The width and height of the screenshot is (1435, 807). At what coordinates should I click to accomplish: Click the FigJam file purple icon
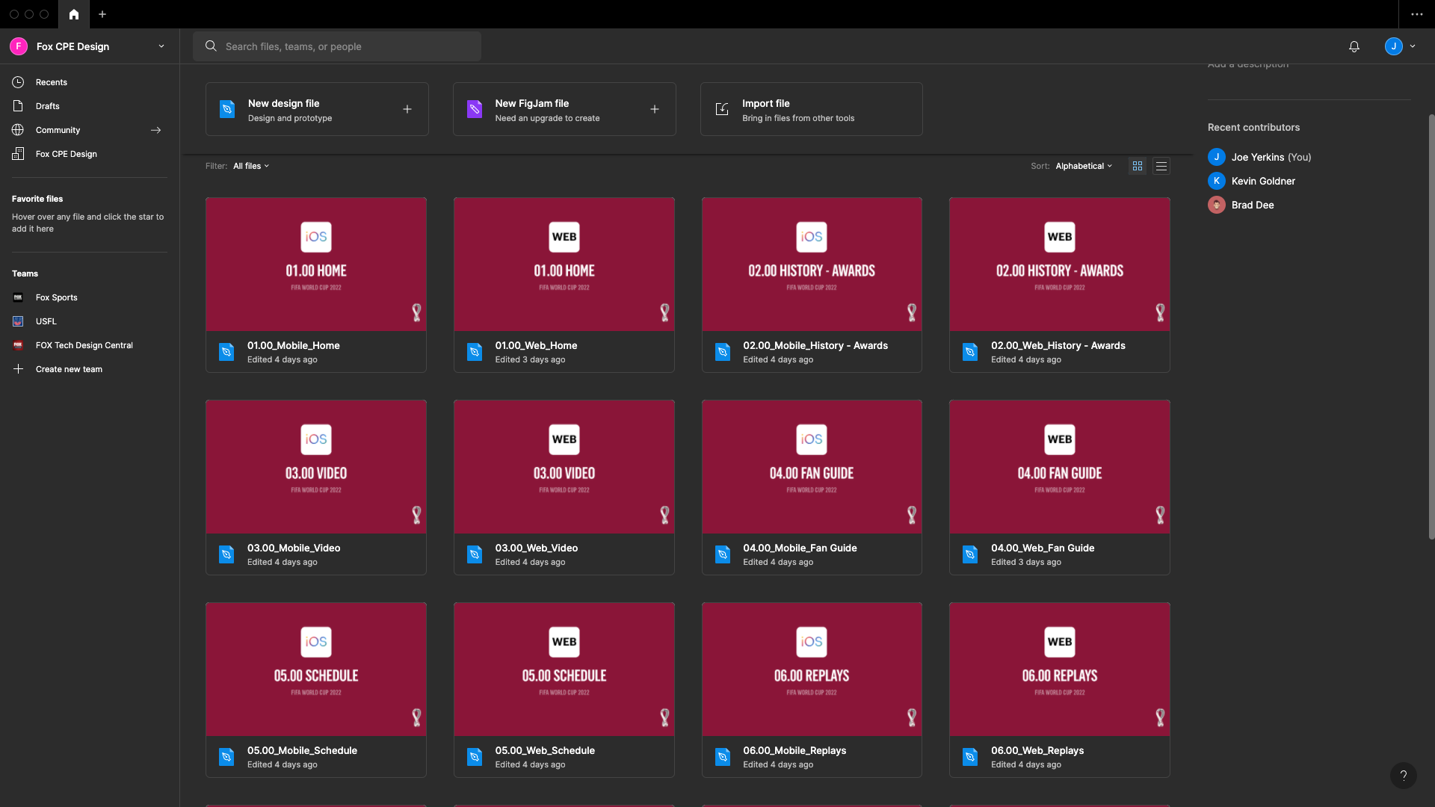[475, 109]
